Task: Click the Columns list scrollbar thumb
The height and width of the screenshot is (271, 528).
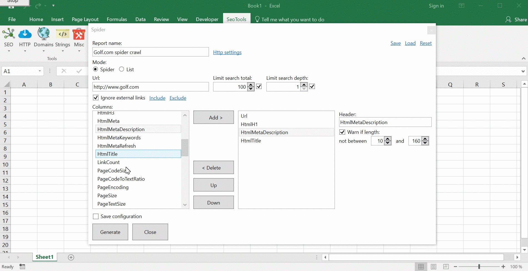Action: pos(185,147)
